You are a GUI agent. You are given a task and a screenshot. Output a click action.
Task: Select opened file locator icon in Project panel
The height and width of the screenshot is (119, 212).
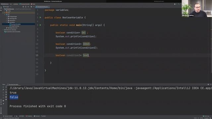coord(23,7)
